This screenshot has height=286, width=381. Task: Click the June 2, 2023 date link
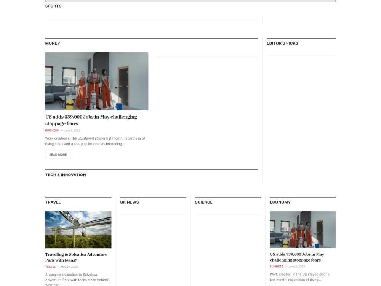click(72, 130)
